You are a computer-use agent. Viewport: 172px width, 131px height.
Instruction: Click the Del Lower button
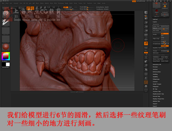coord(157,31)
